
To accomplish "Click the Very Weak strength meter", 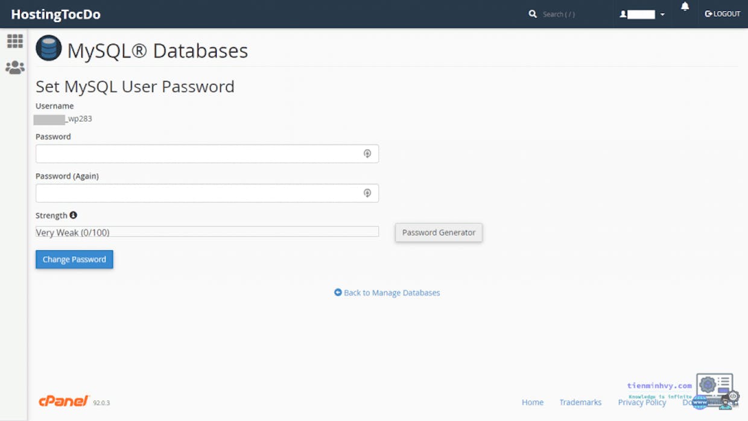I will click(x=207, y=232).
